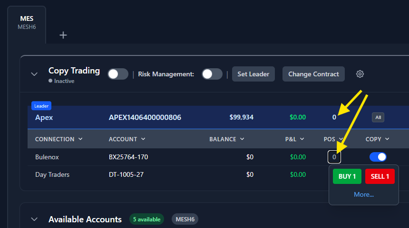Add a new tab with the plus icon
This screenshot has height=228, width=409.
[63, 35]
